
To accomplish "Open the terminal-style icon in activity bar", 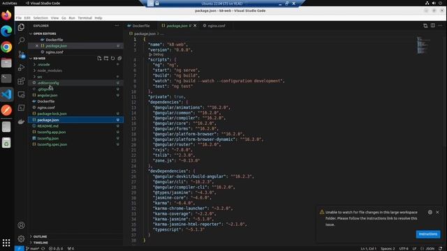I will tap(21, 108).
